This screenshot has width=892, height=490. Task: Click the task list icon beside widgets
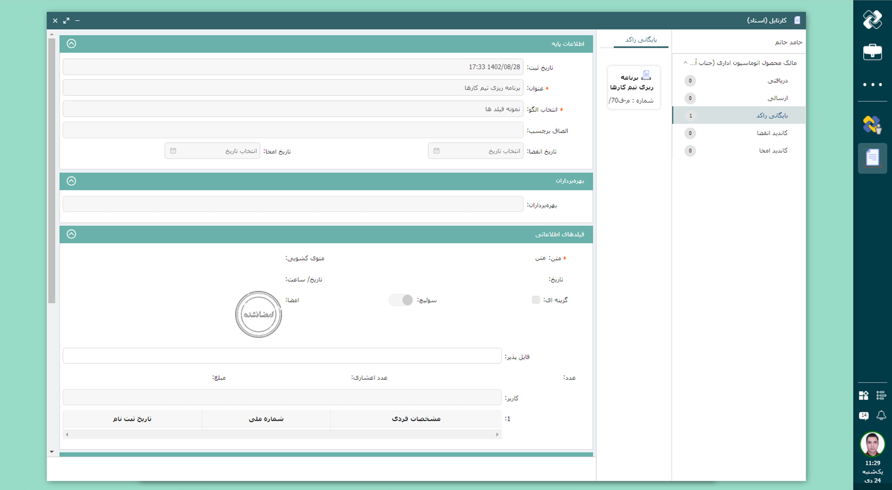881,395
